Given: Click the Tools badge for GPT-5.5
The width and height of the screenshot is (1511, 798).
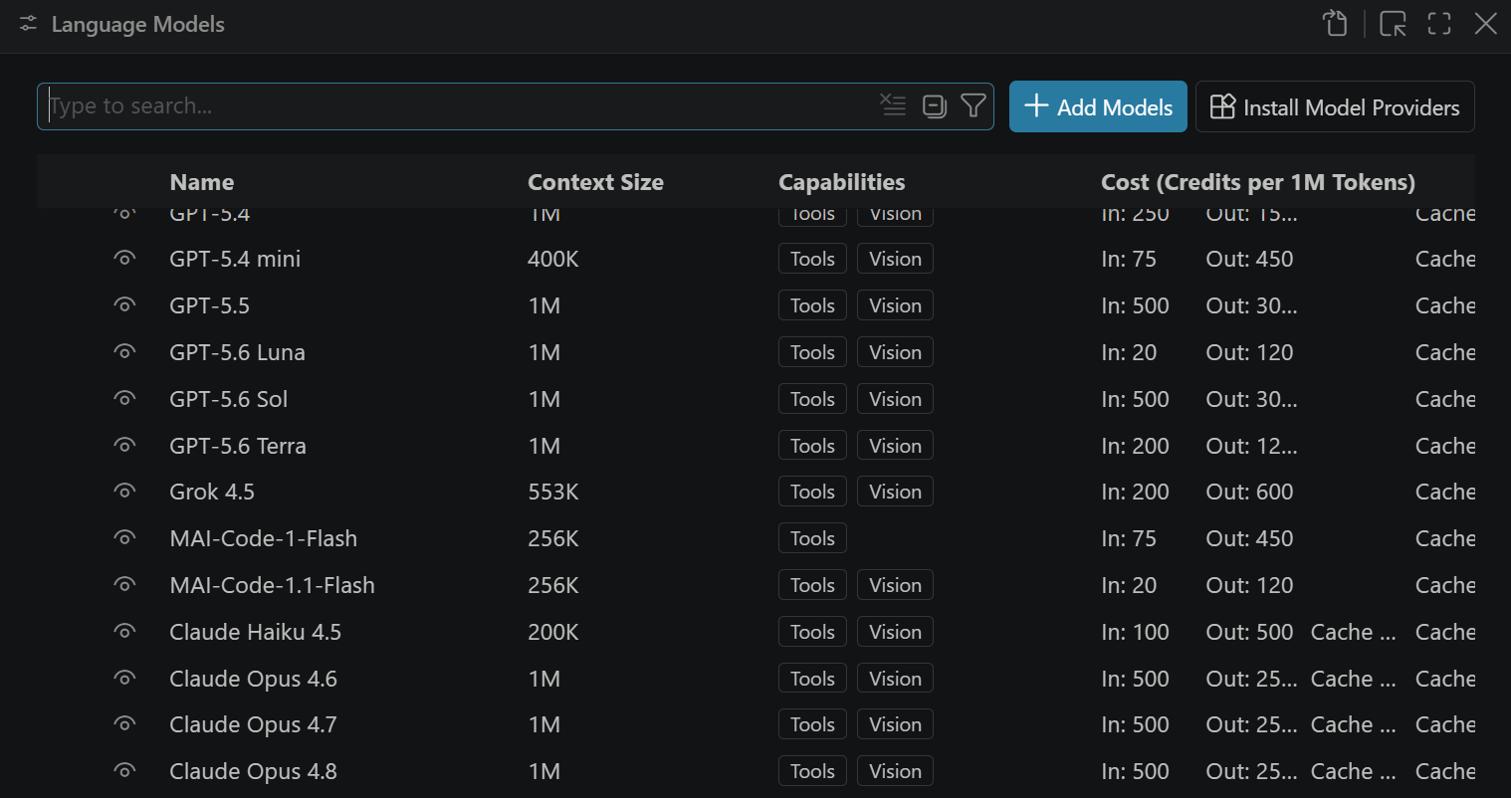Looking at the screenshot, I should pos(812,305).
